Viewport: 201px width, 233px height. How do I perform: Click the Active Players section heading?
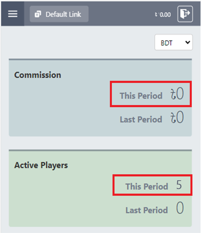point(41,165)
